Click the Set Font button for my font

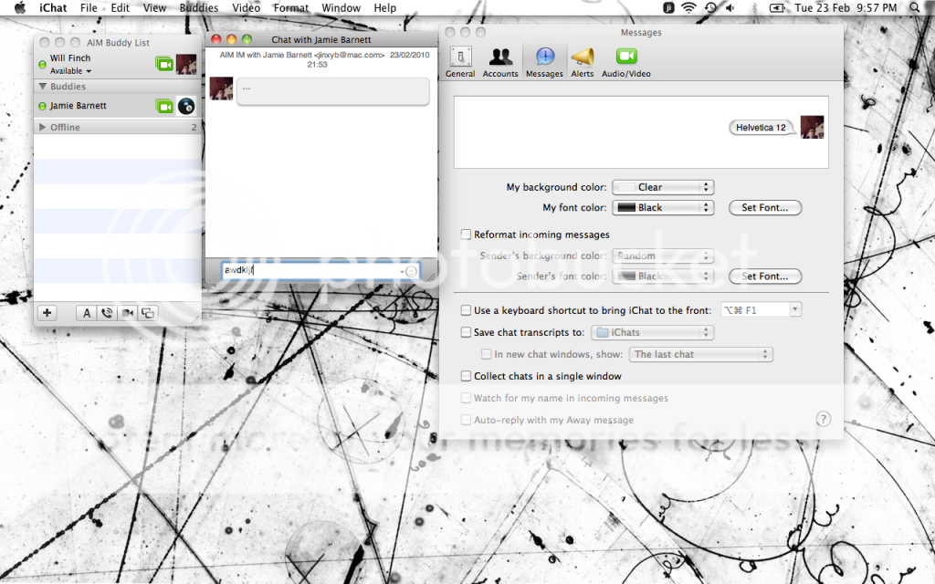765,207
